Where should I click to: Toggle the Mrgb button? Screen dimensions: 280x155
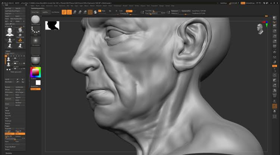tap(104, 11)
